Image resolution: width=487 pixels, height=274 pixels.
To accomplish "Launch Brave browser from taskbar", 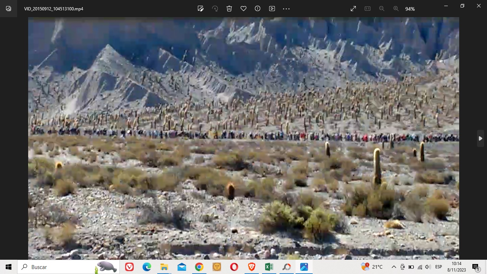I will click(x=252, y=267).
